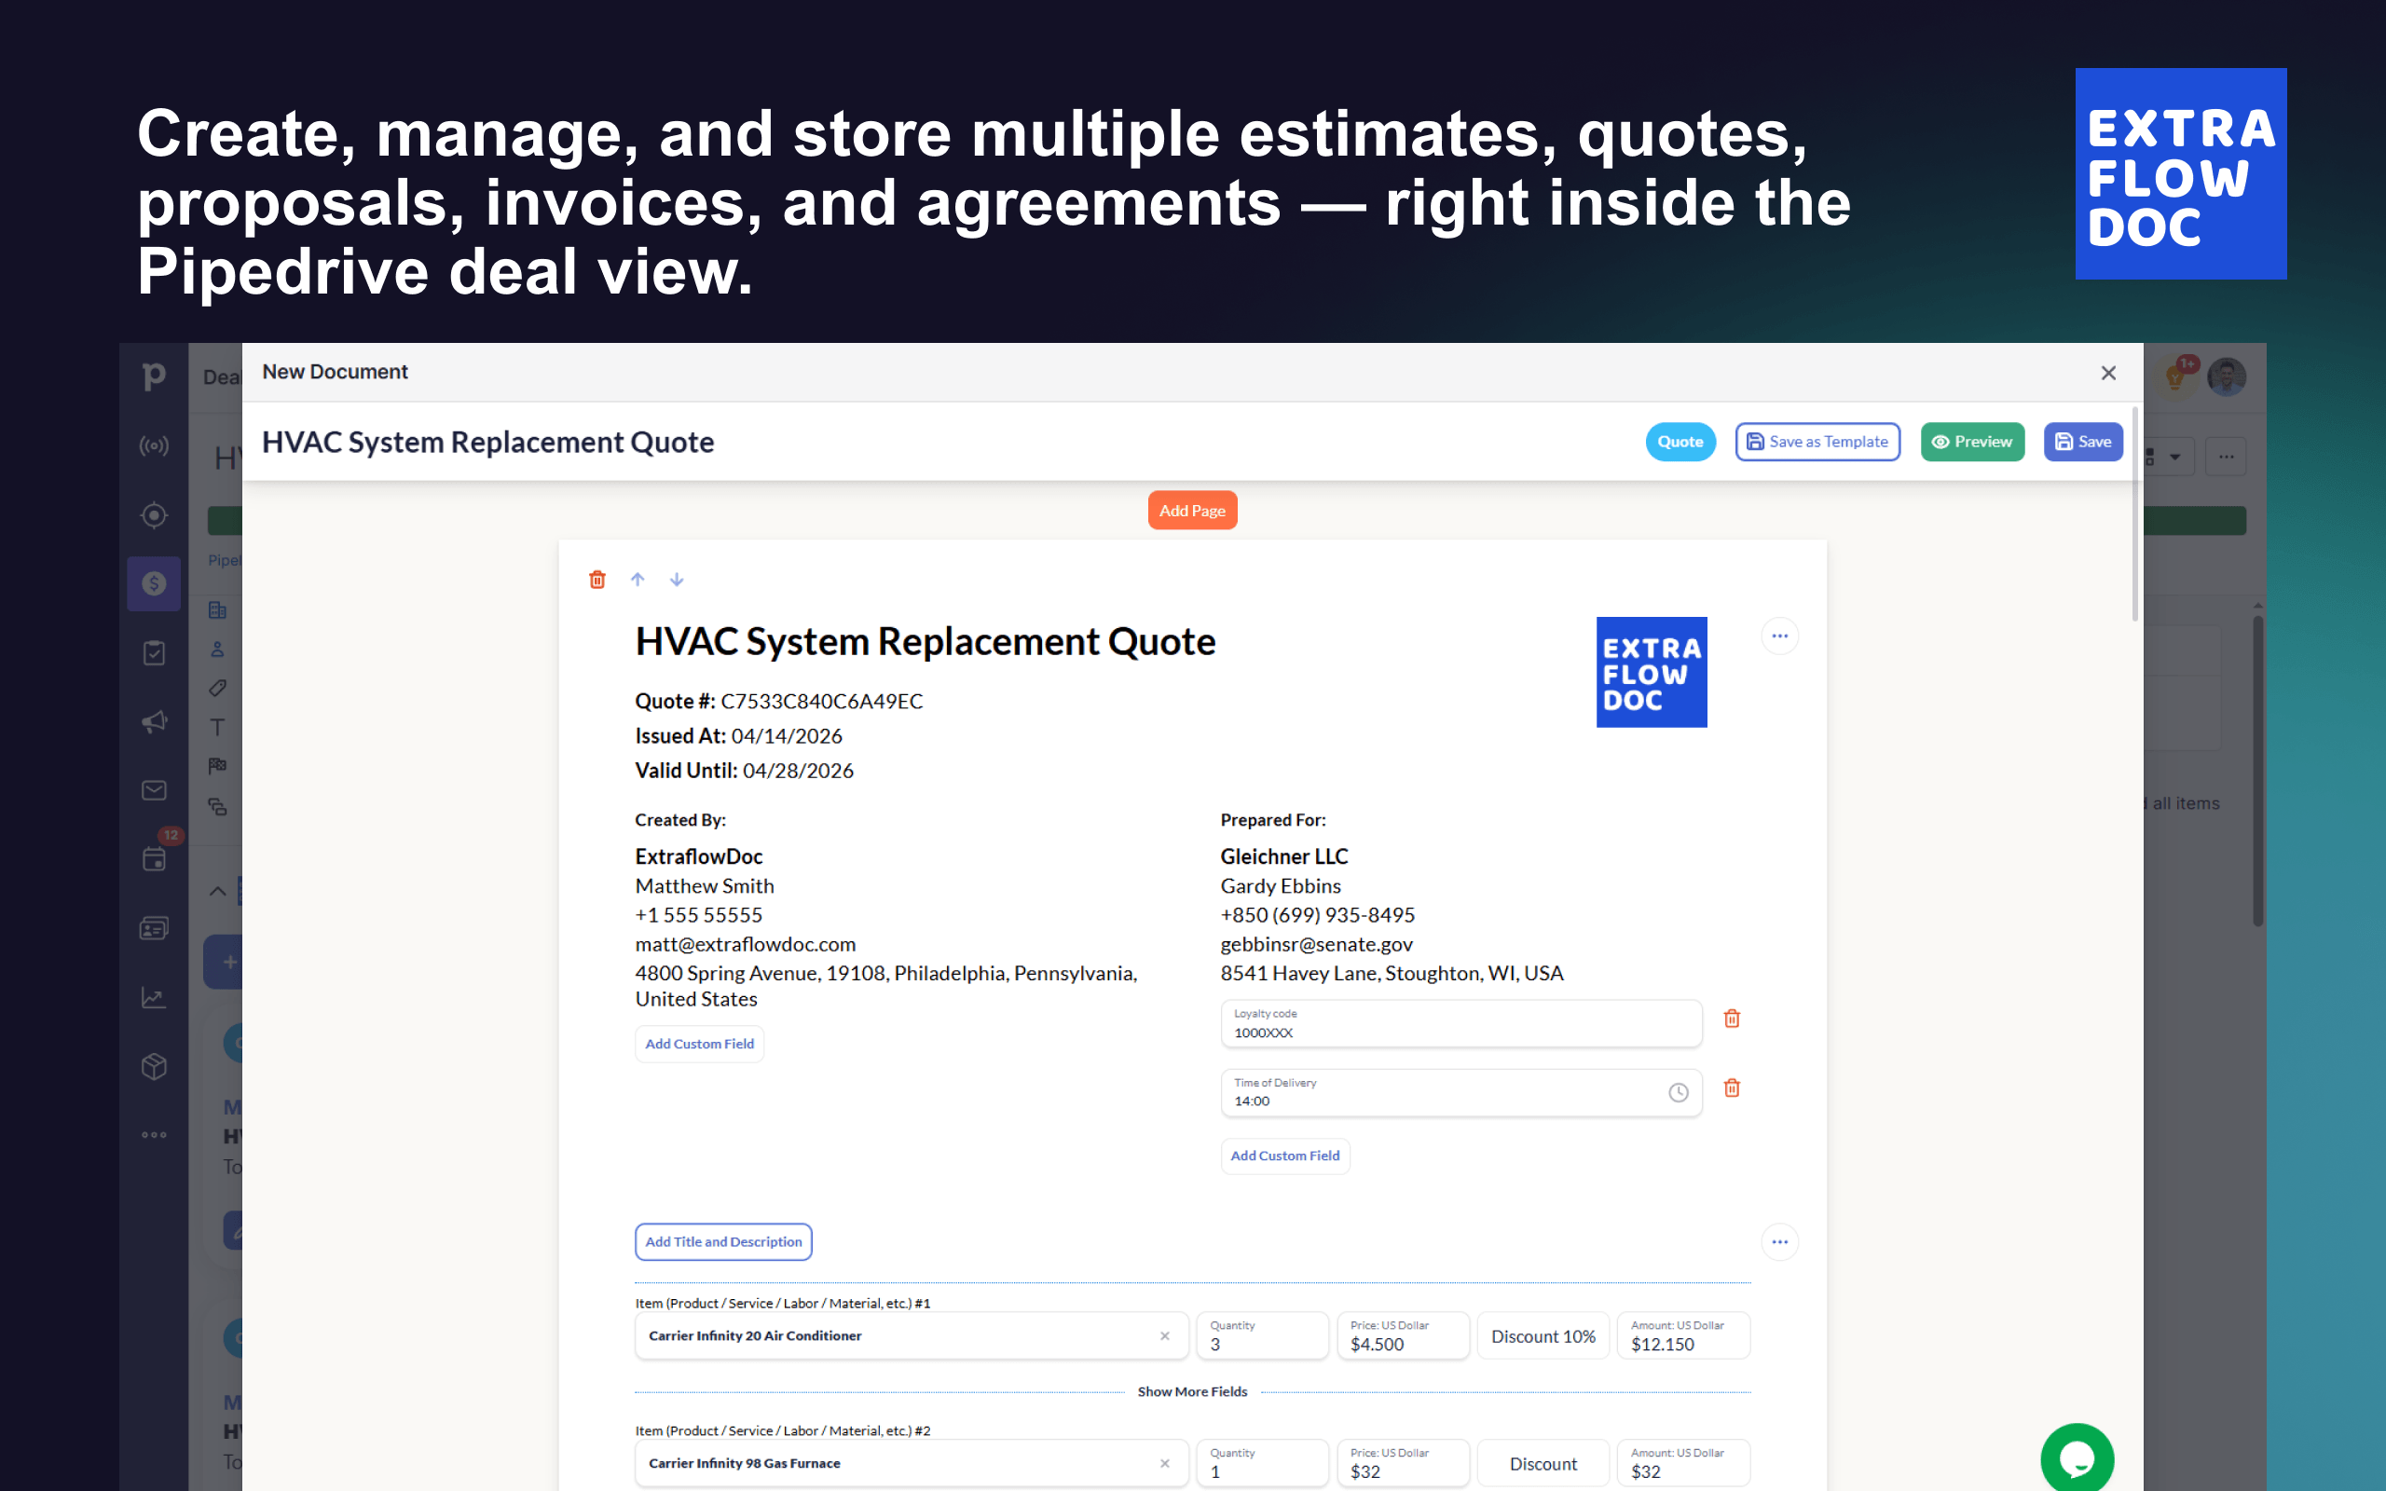Open the Activities calendar icon with badge 12
Screen dimensions: 2386x1491
click(x=154, y=859)
